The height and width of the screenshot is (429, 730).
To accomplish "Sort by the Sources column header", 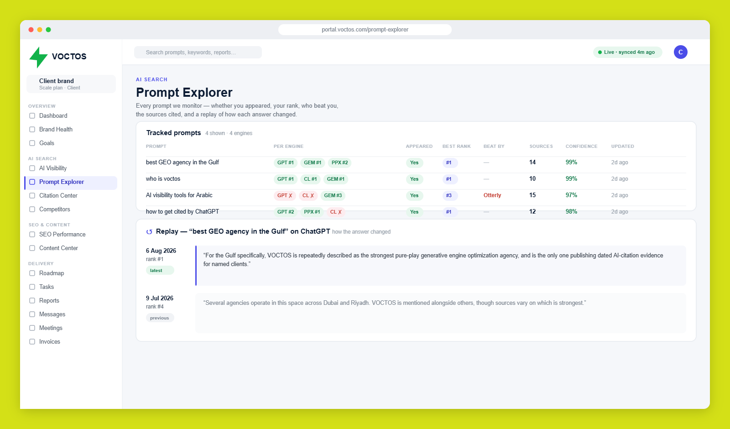I will click(x=541, y=146).
